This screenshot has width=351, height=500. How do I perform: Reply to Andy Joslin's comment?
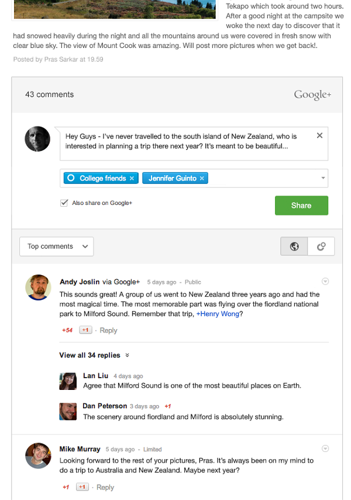click(x=108, y=330)
